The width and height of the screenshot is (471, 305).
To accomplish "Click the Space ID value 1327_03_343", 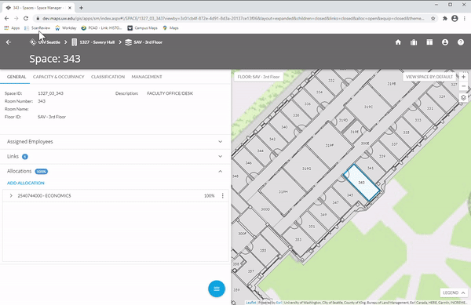I will [x=50, y=93].
